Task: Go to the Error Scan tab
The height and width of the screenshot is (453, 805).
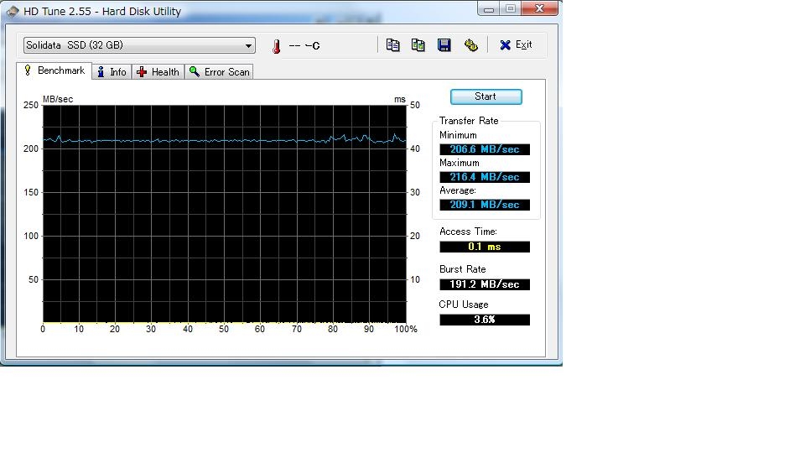Action: tap(220, 72)
